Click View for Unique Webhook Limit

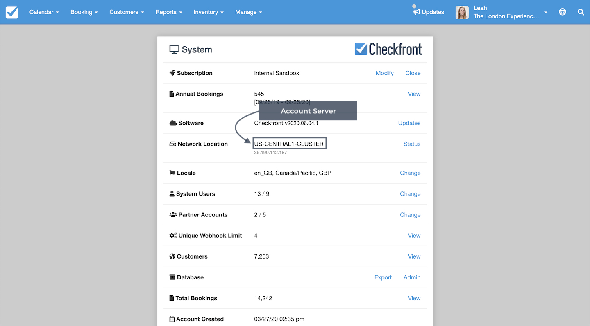click(414, 235)
